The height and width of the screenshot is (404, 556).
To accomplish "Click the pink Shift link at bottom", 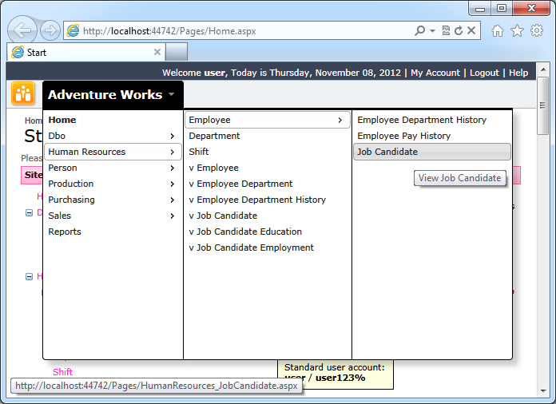I will click(62, 372).
